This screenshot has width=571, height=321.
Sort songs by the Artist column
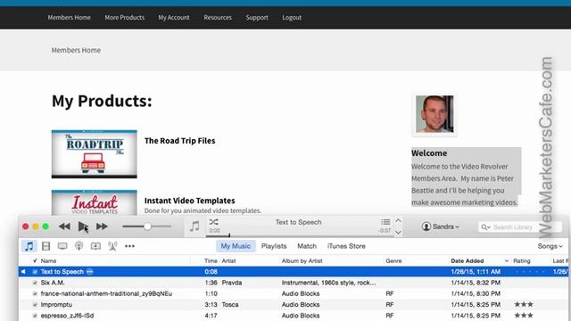coord(228,261)
